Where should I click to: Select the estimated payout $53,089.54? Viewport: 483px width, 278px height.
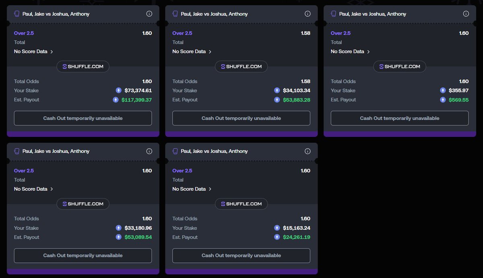click(x=138, y=237)
